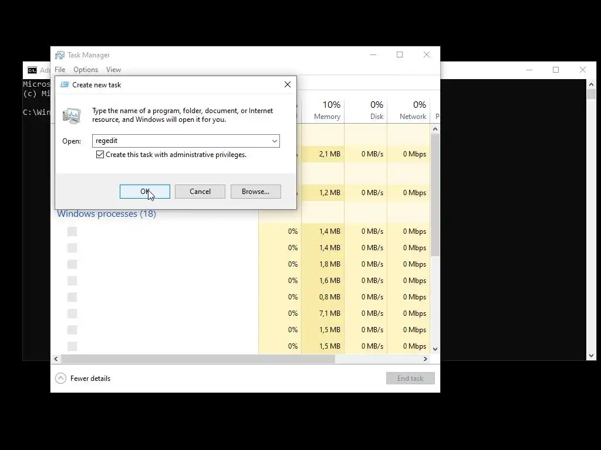Uncheck Create this task with administrative privileges
The width and height of the screenshot is (601, 450).
(100, 155)
